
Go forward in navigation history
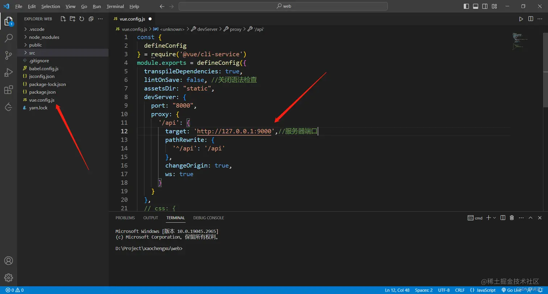click(x=171, y=6)
